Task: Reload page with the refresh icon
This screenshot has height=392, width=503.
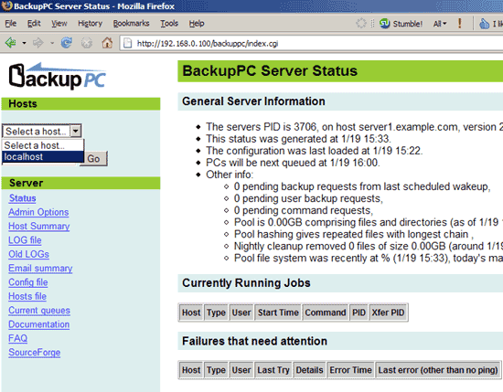Action: (x=67, y=42)
